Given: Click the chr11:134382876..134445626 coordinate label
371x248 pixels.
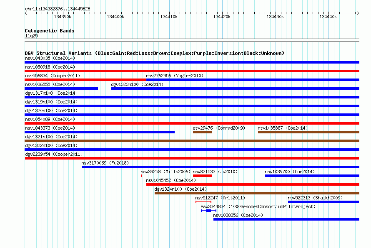Looking at the screenshot, I should (58, 9).
